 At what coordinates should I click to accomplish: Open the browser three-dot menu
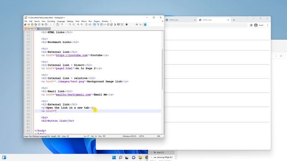(x=268, y=25)
